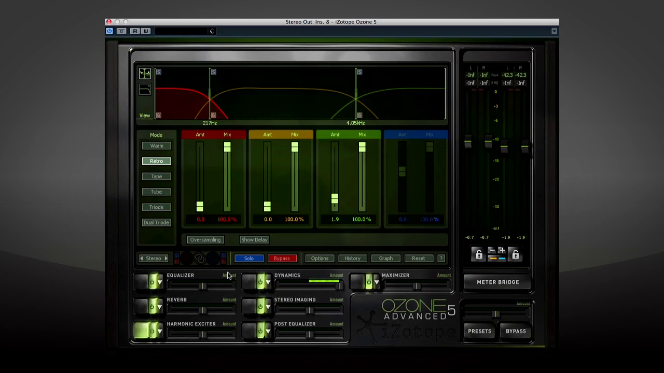Click the View label in crossover display
The image size is (664, 373).
[x=144, y=116]
